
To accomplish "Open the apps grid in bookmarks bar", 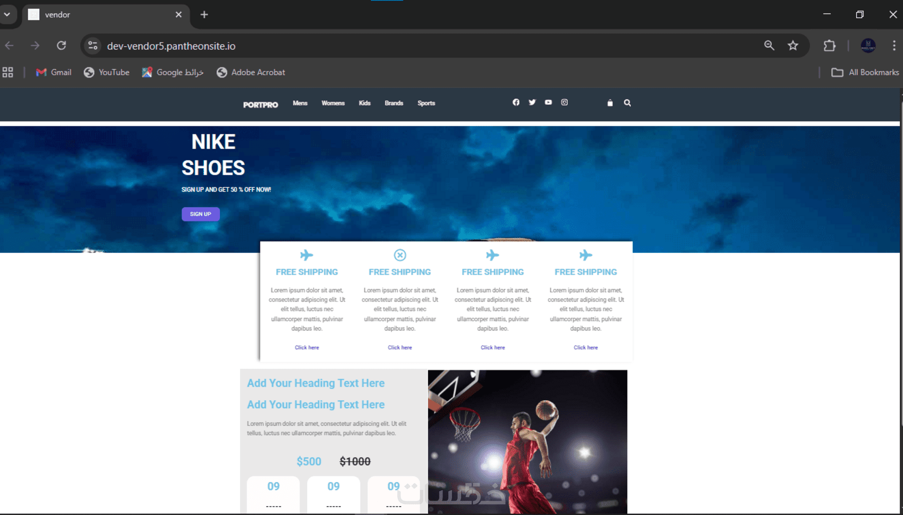I will click(7, 72).
